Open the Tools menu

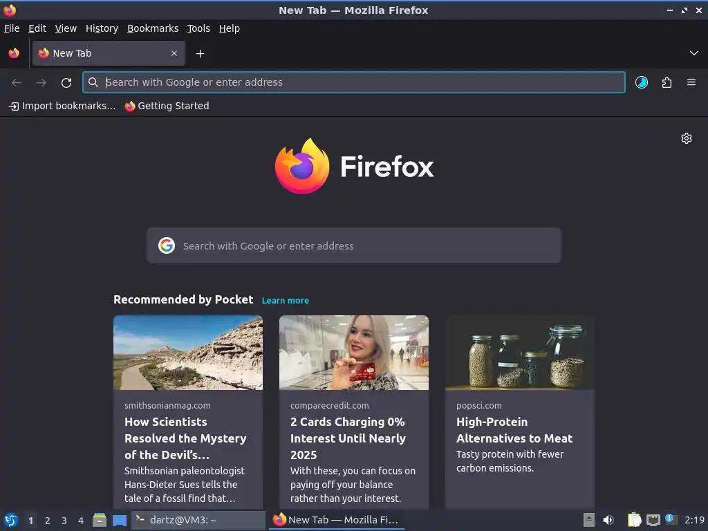point(198,28)
